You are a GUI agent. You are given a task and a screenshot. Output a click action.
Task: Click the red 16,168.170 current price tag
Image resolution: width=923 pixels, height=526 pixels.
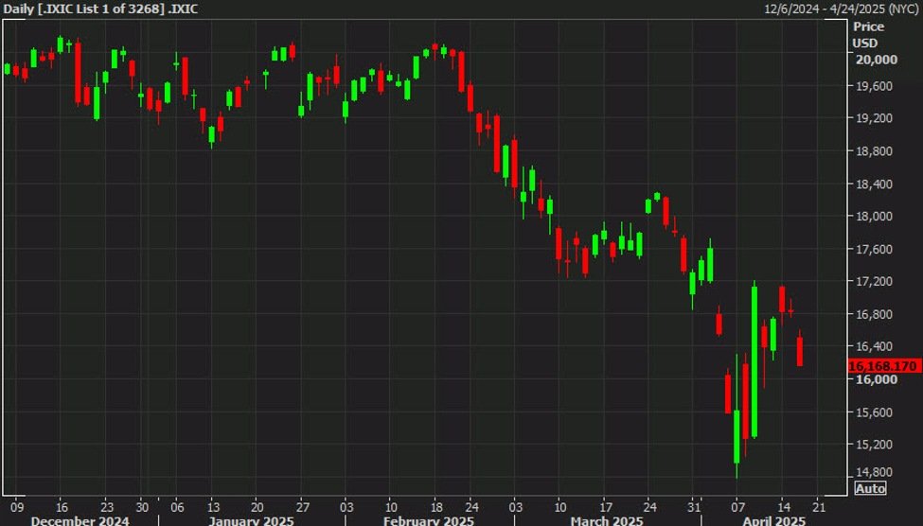[884, 366]
